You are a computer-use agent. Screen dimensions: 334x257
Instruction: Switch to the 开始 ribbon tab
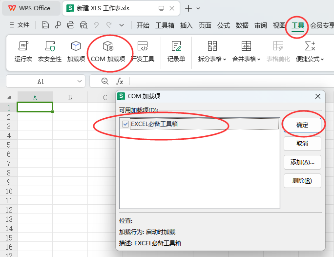pyautogui.click(x=143, y=25)
